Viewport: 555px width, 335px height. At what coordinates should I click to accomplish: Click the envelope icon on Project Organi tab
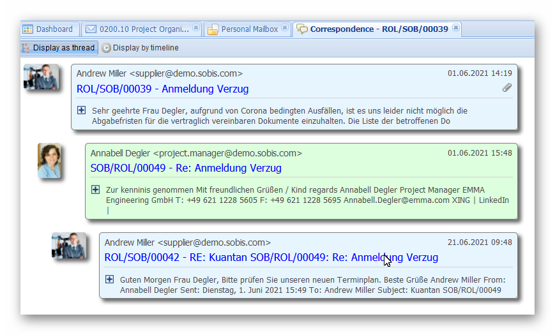point(91,29)
